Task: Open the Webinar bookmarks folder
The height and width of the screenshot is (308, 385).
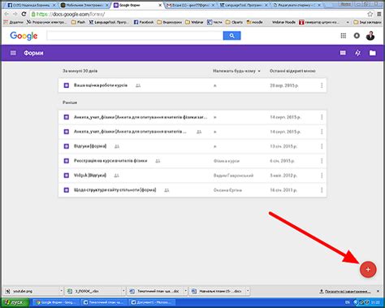Action: pyautogui.click(x=194, y=22)
